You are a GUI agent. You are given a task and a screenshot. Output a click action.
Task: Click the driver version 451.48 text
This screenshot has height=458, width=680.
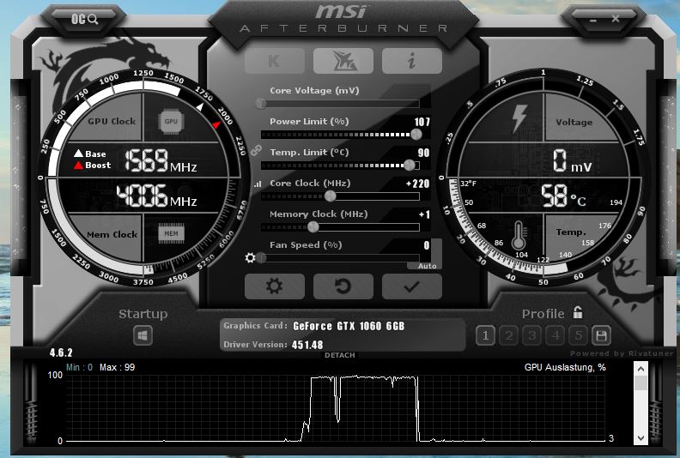click(307, 345)
